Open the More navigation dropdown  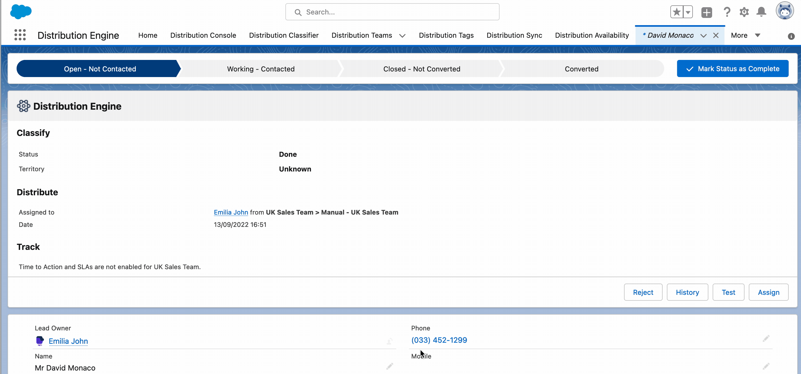coord(745,35)
